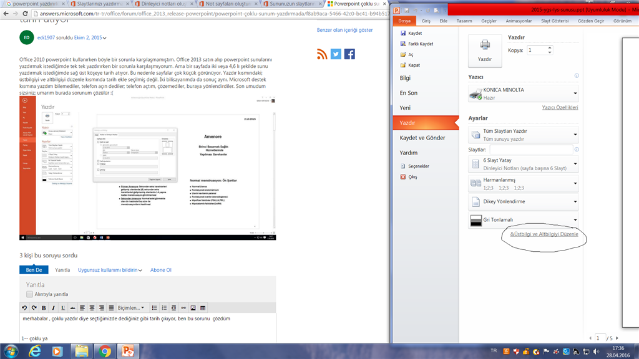639x359 pixels.
Task: Open Tüm Slaytları Yazdır dropdown
Action: point(524,135)
